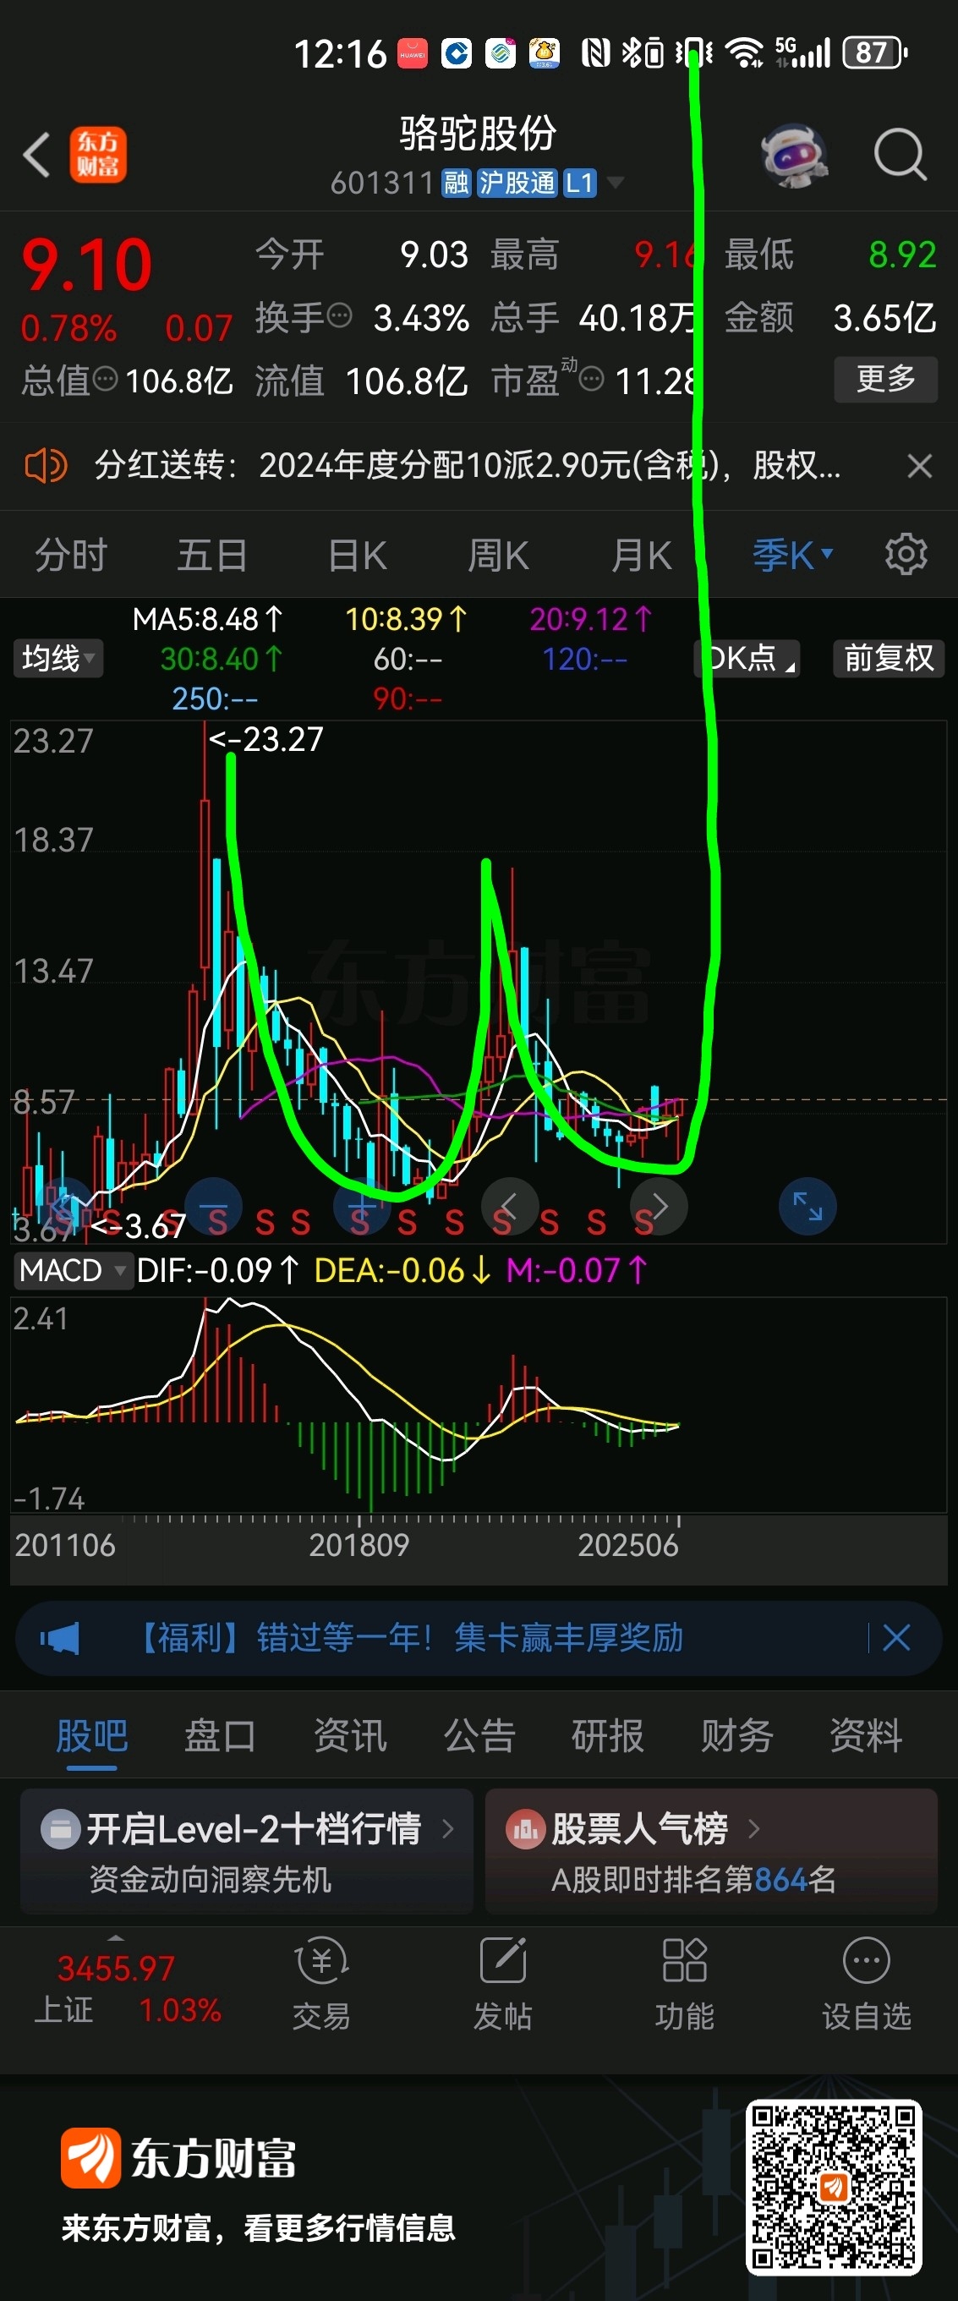Viewport: 958px width, 2301px height.
Task: Tap the 发帖 post icon
Action: click(502, 1983)
